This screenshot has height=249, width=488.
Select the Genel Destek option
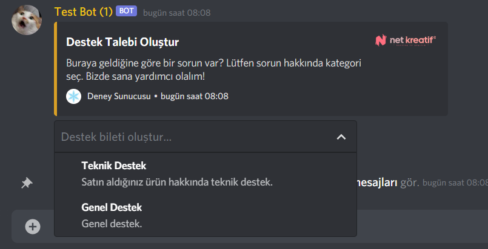coord(206,215)
